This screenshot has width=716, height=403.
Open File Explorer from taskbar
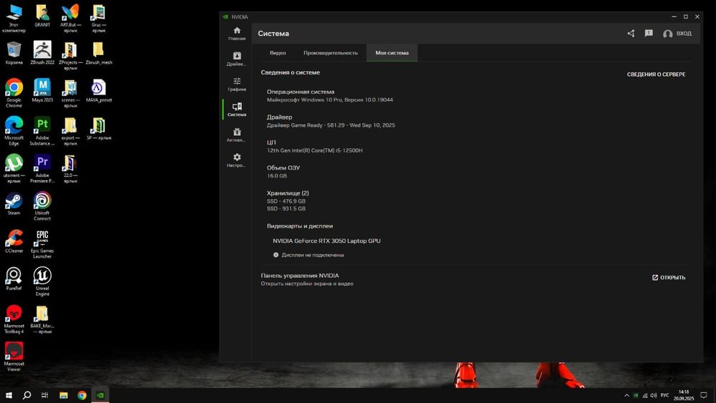pos(64,395)
